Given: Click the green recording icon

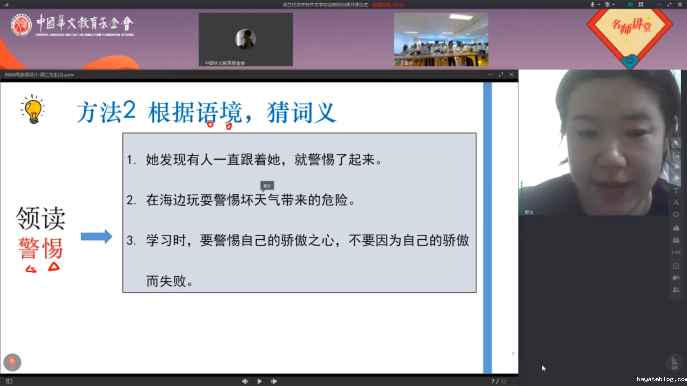Looking at the screenshot, I should click(630, 5).
